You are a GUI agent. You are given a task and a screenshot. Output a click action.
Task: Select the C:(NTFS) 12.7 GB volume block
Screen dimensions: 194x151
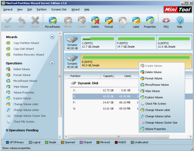point(98,42)
